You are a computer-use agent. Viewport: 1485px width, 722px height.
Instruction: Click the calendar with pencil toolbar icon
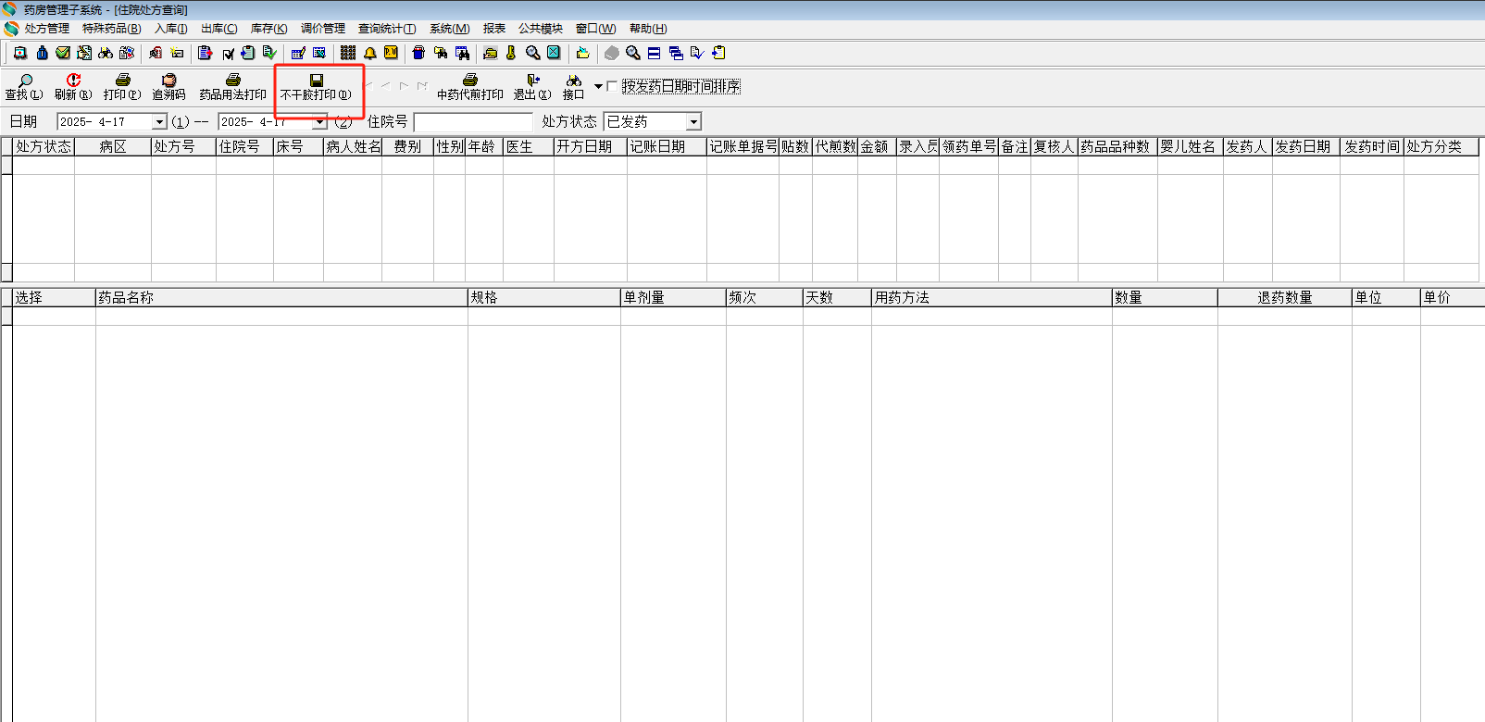(x=298, y=53)
